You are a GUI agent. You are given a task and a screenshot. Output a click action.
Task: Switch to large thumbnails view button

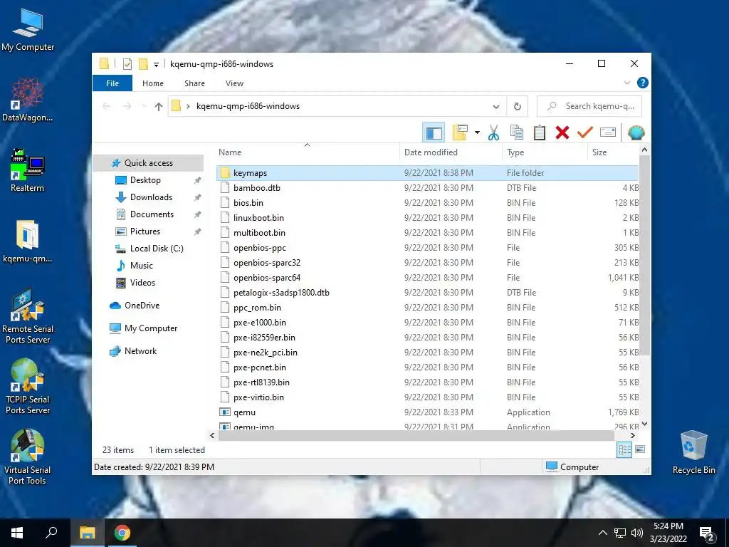pos(640,449)
